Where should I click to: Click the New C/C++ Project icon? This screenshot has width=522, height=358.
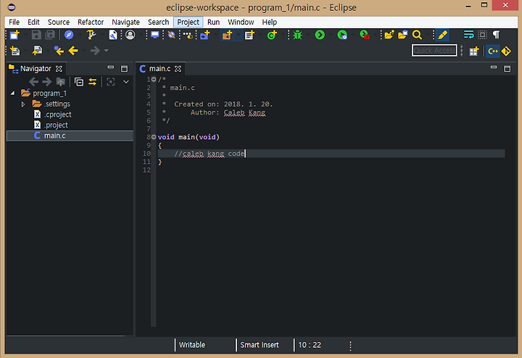(x=204, y=35)
